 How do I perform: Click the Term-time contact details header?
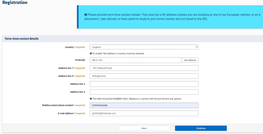tap(22, 39)
